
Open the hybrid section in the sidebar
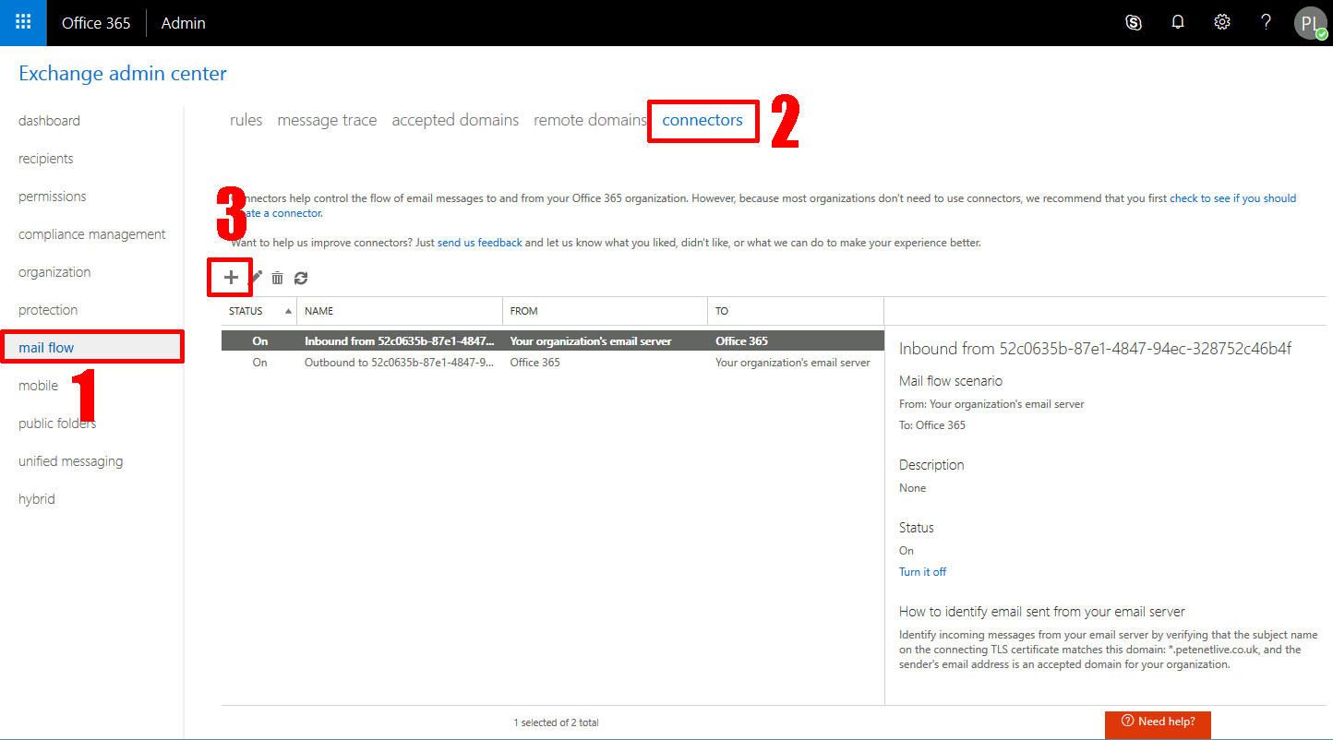tap(36, 498)
